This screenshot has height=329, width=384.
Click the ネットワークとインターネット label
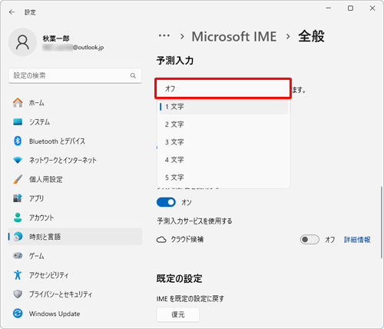[63, 160]
